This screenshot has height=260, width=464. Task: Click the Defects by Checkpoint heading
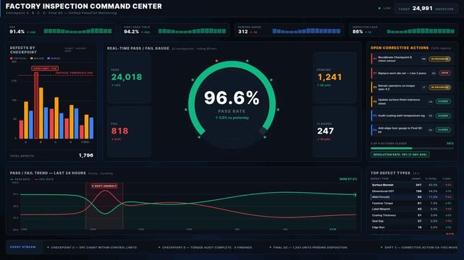coord(23,50)
